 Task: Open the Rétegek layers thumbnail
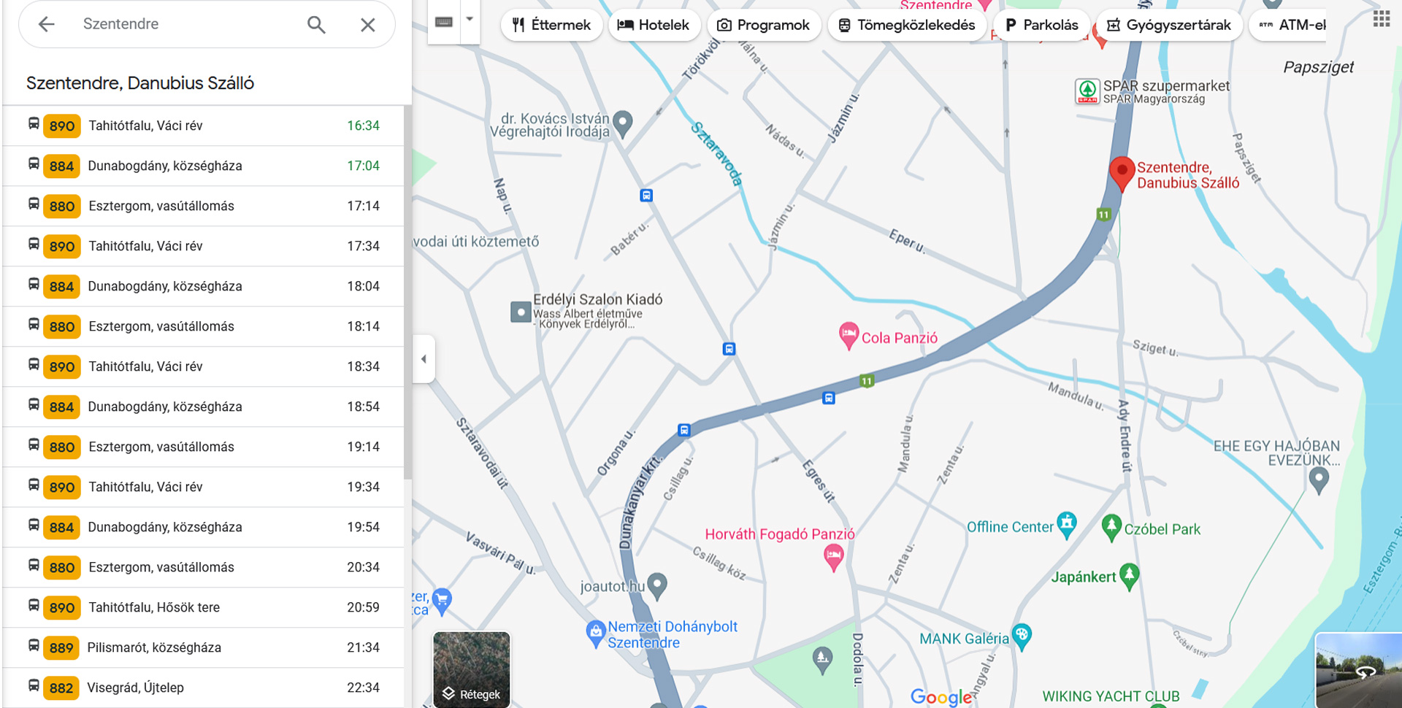[x=472, y=669]
